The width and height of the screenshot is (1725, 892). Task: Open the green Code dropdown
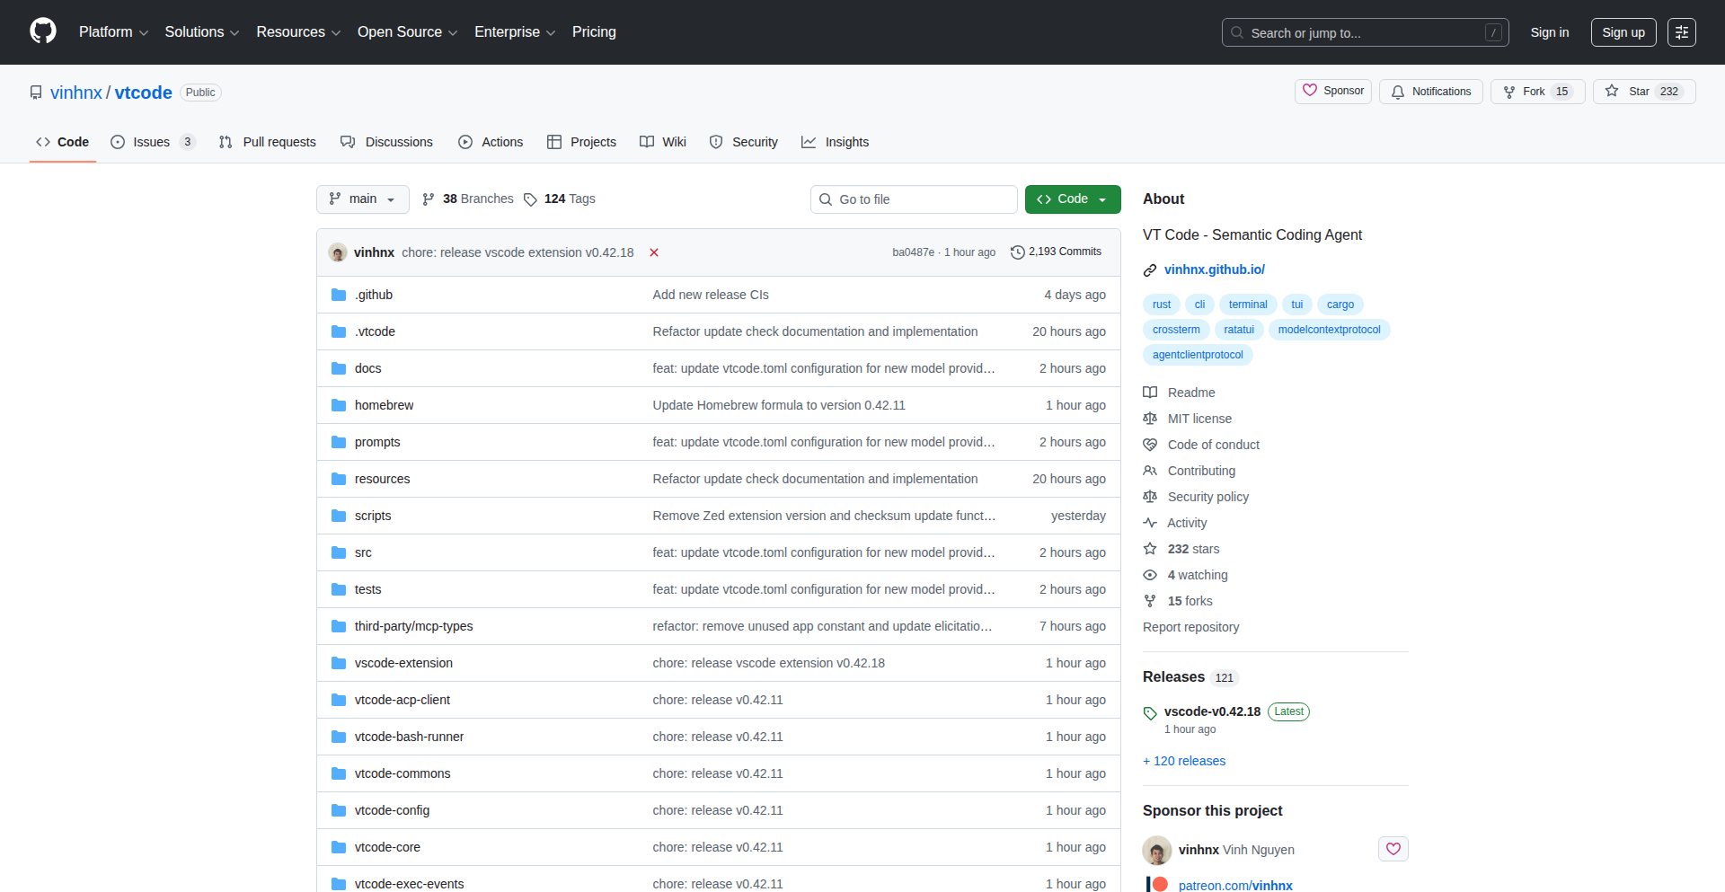(1072, 199)
